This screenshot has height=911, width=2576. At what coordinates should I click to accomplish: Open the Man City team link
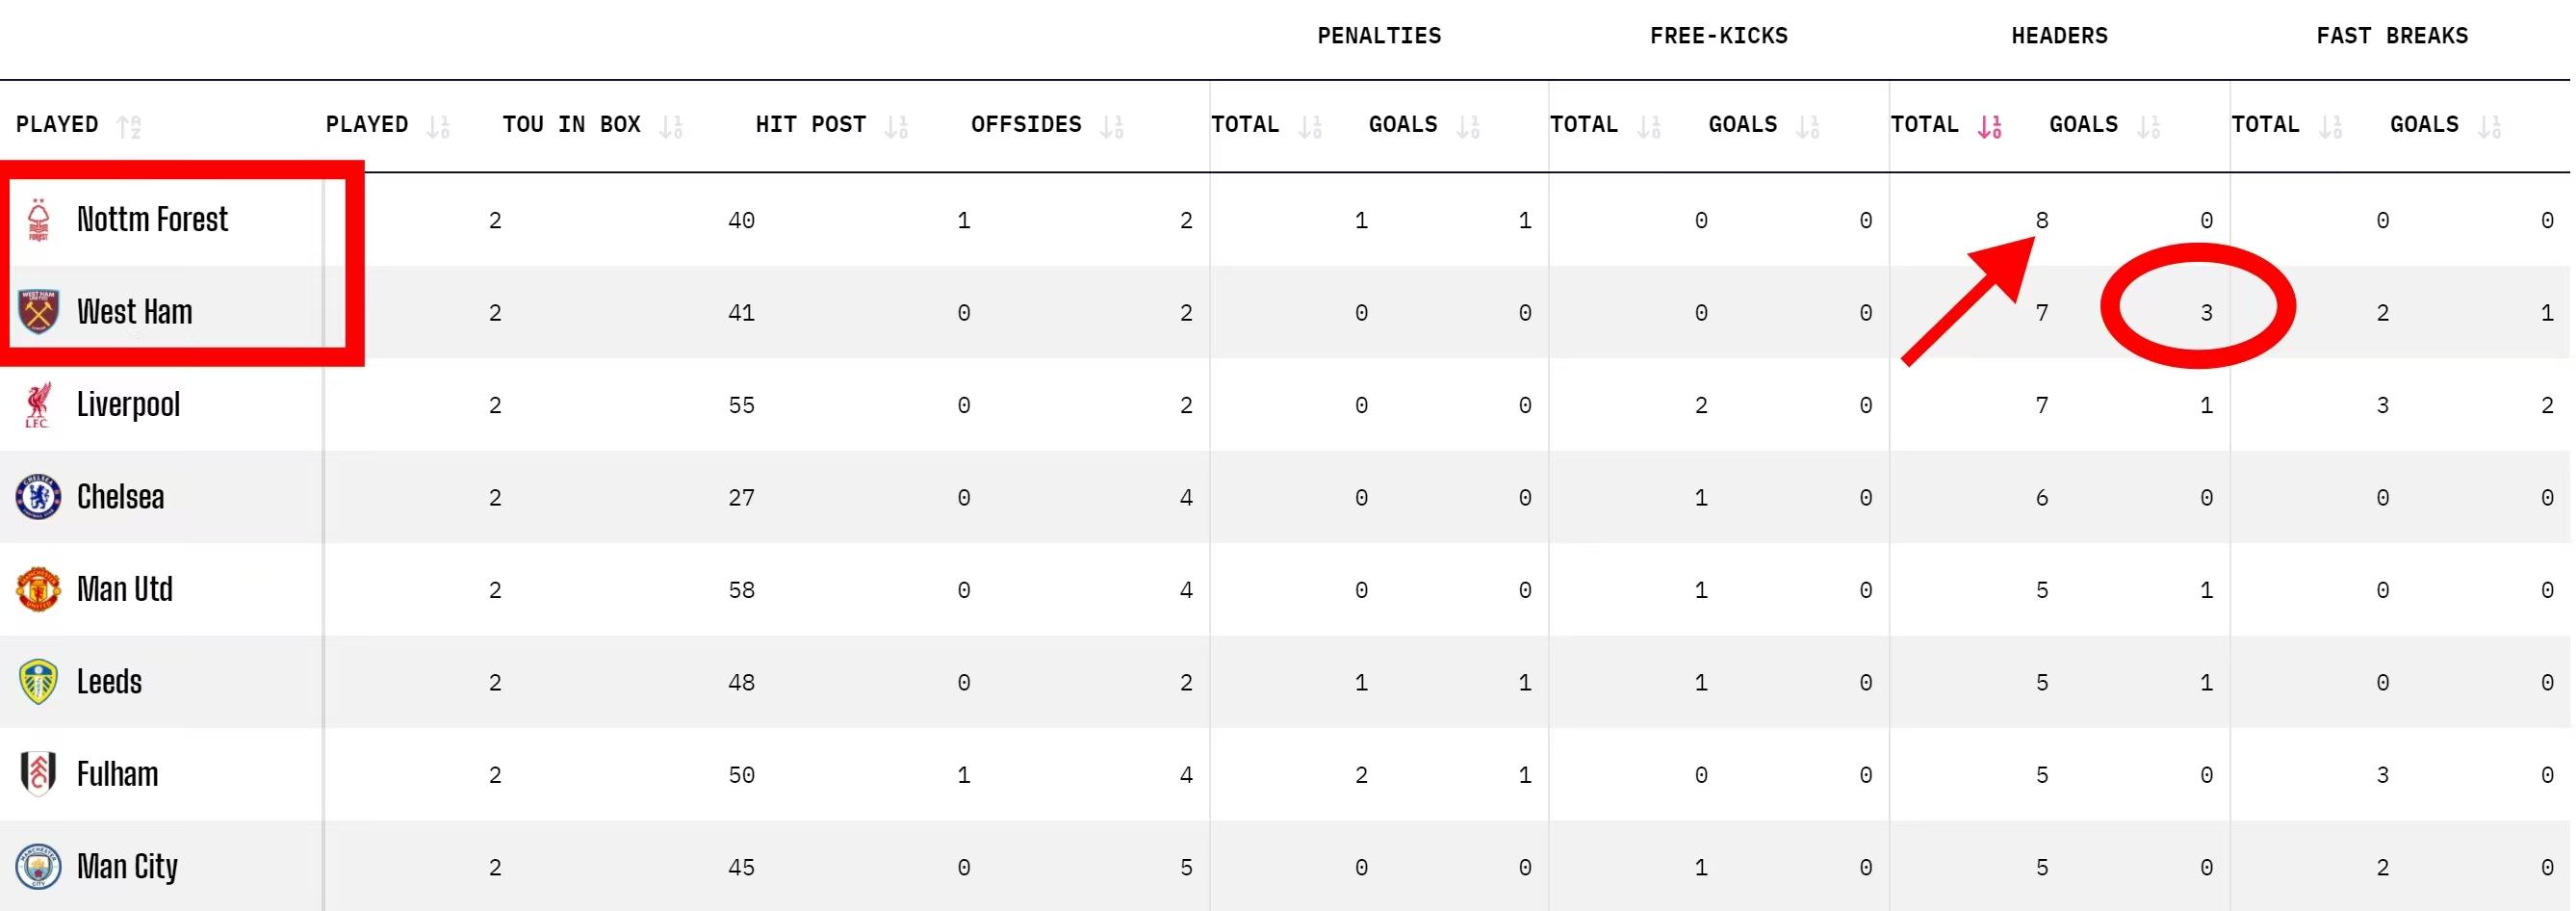pyautogui.click(x=127, y=866)
